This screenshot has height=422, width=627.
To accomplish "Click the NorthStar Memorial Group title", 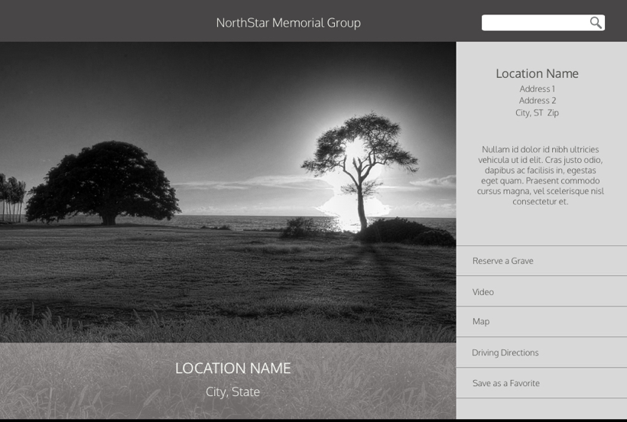I will (288, 23).
